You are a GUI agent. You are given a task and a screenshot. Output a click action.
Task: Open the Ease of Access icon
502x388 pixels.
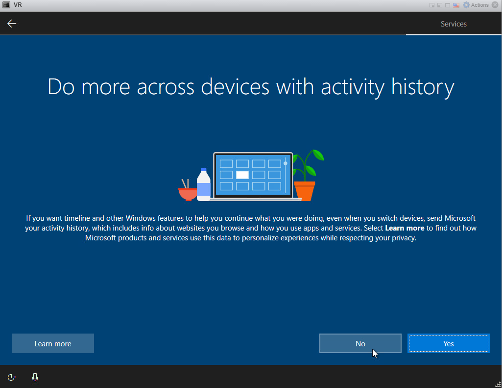tap(12, 377)
